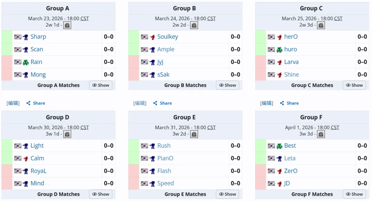The image size is (372, 201).
Task: Click the Protoss race icon beside Rain
Action: 25,62
